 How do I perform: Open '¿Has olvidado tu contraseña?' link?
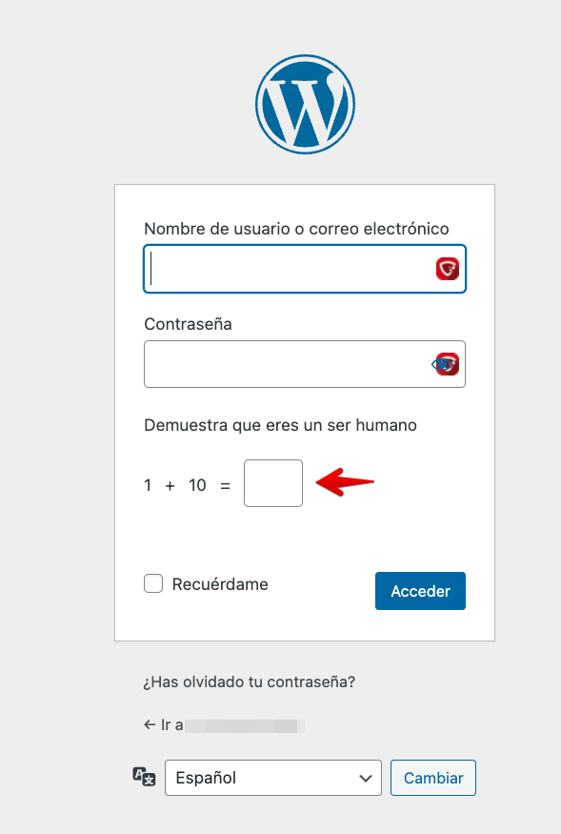(249, 681)
